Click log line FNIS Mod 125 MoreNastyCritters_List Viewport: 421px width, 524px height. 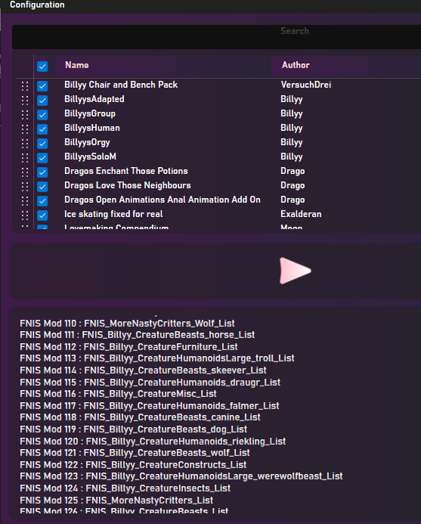(116, 501)
